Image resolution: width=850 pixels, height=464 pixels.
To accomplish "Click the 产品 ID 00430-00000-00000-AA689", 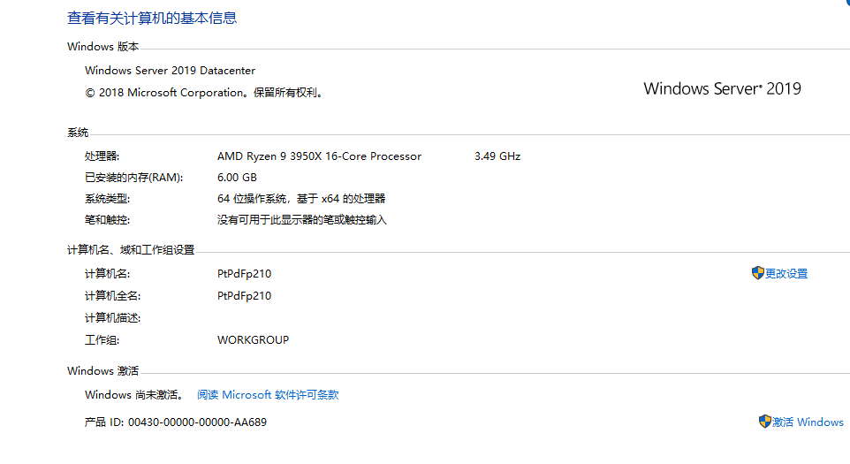I will [176, 422].
